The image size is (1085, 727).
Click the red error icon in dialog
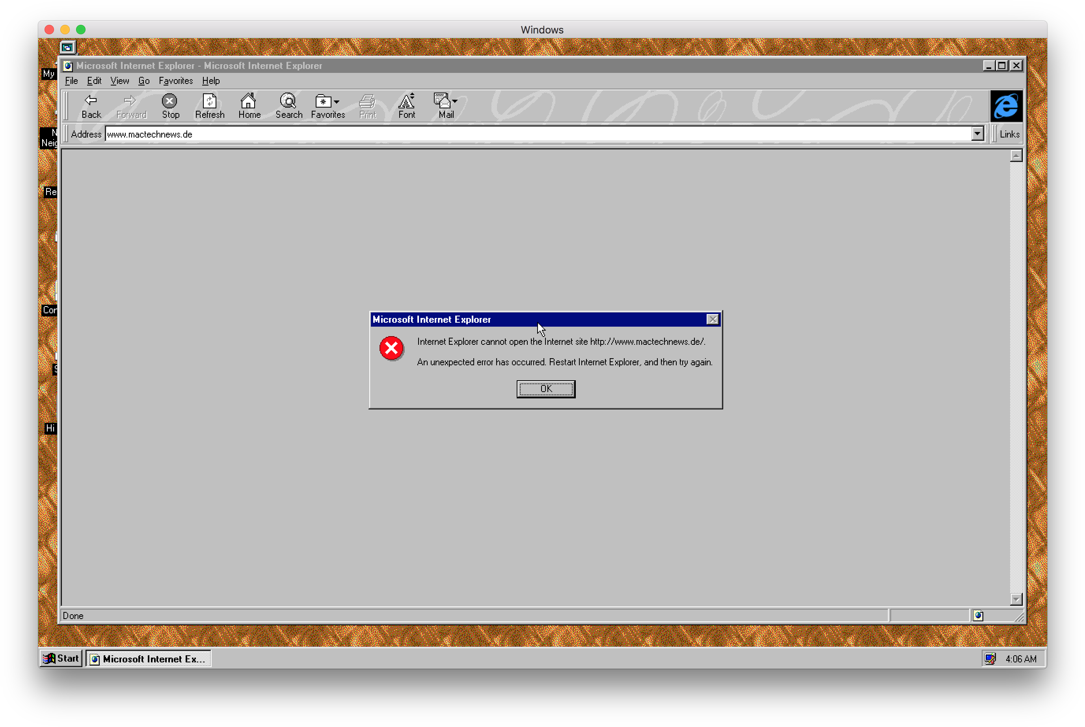(x=391, y=348)
